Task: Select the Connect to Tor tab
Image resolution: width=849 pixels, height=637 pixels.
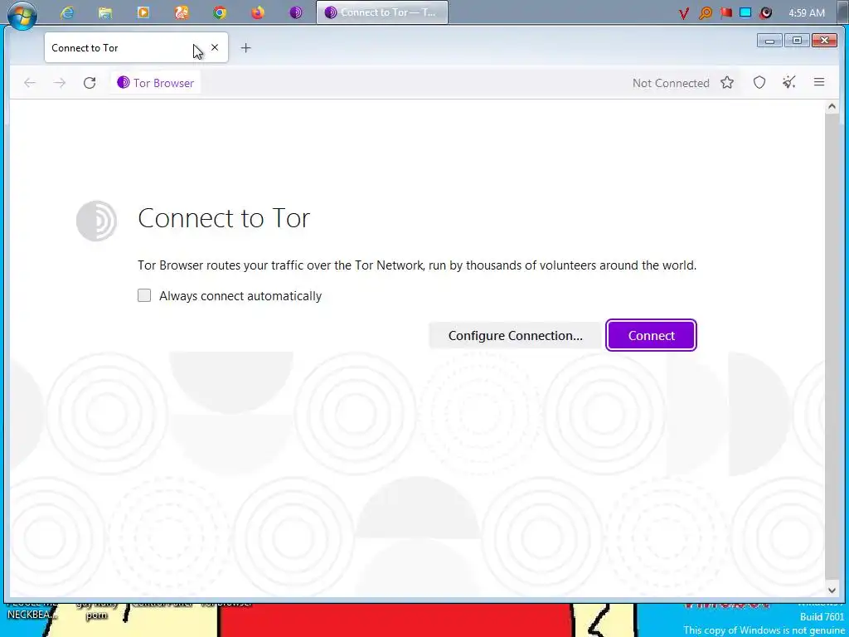Action: pyautogui.click(x=136, y=47)
